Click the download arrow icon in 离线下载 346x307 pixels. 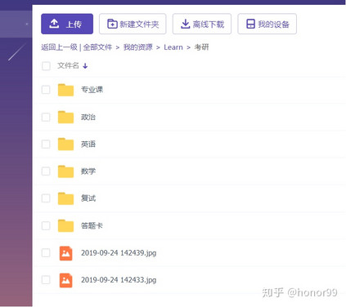pos(186,24)
